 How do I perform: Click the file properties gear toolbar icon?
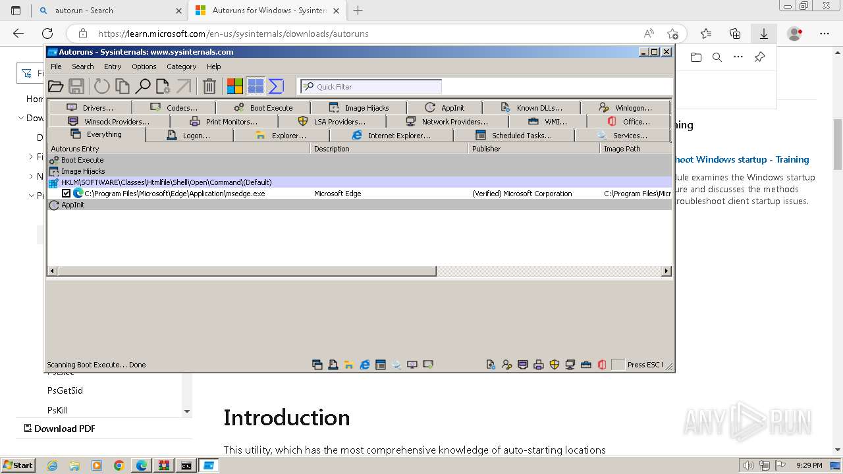(x=163, y=86)
